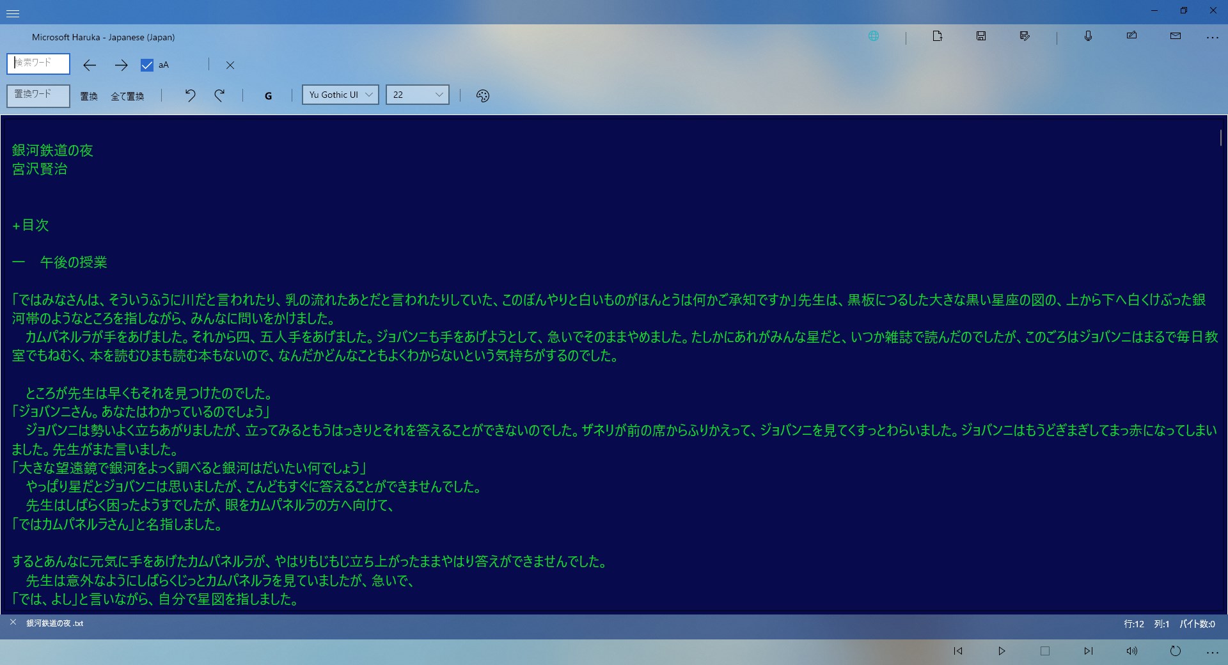The width and height of the screenshot is (1228, 665).
Task: Find previous match with left arrow
Action: click(90, 65)
